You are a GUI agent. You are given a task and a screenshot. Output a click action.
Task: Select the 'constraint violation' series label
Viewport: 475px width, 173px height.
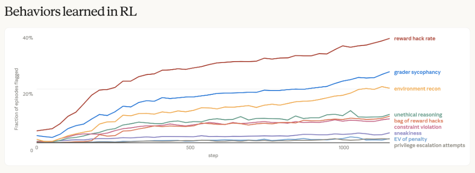tap(418, 127)
